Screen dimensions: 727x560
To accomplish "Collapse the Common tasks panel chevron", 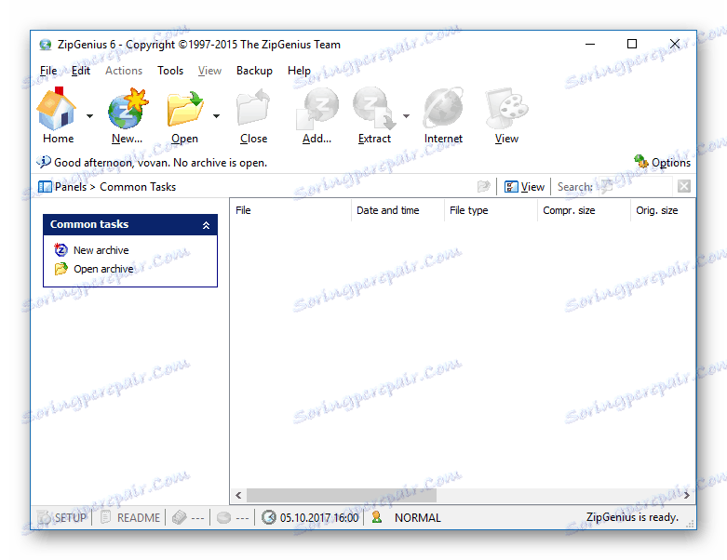I will pyautogui.click(x=206, y=225).
